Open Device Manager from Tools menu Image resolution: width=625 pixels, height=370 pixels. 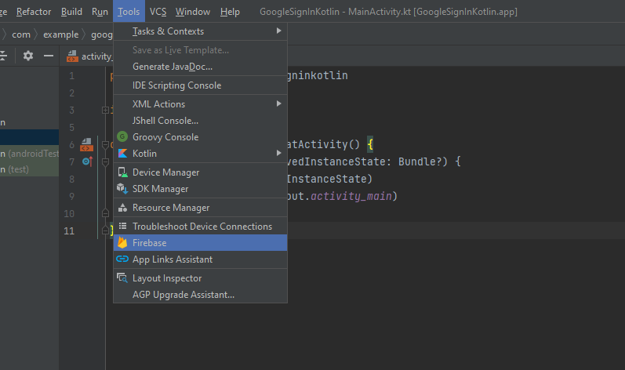[x=200, y=172]
